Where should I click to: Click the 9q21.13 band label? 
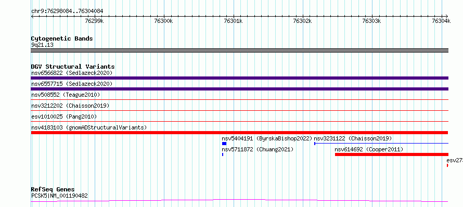(x=42, y=45)
